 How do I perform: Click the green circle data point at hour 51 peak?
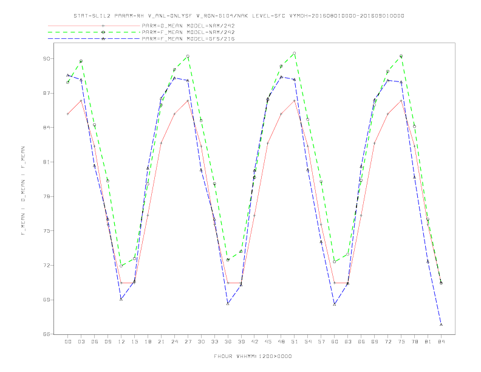click(x=295, y=53)
